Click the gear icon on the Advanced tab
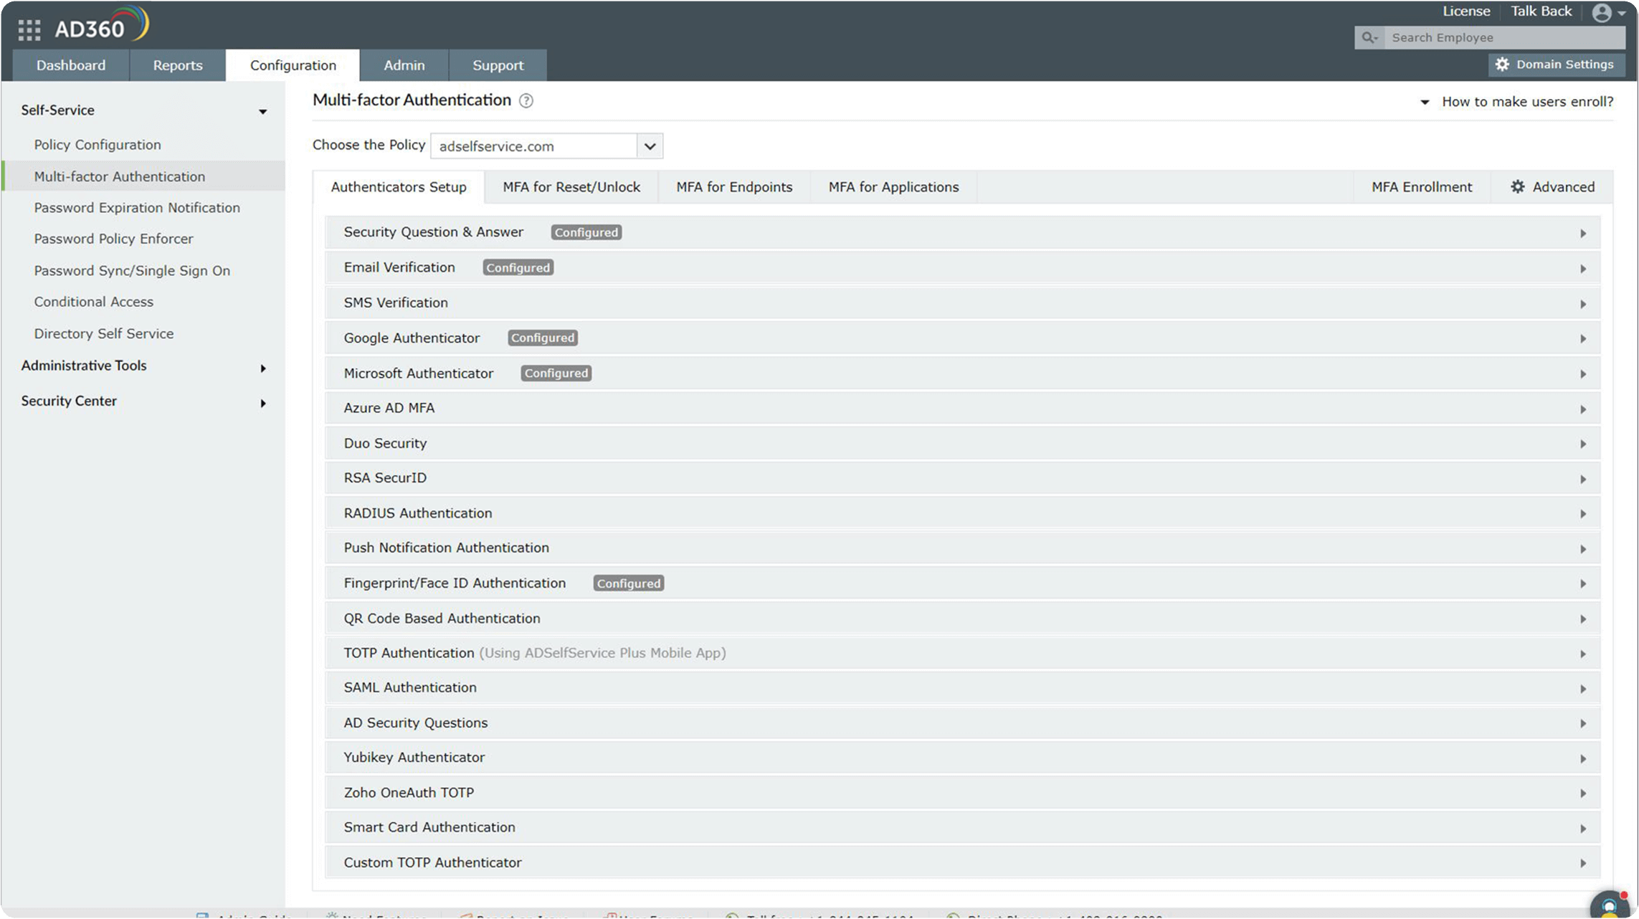Screen dimensions: 1639x919 pos(1518,186)
